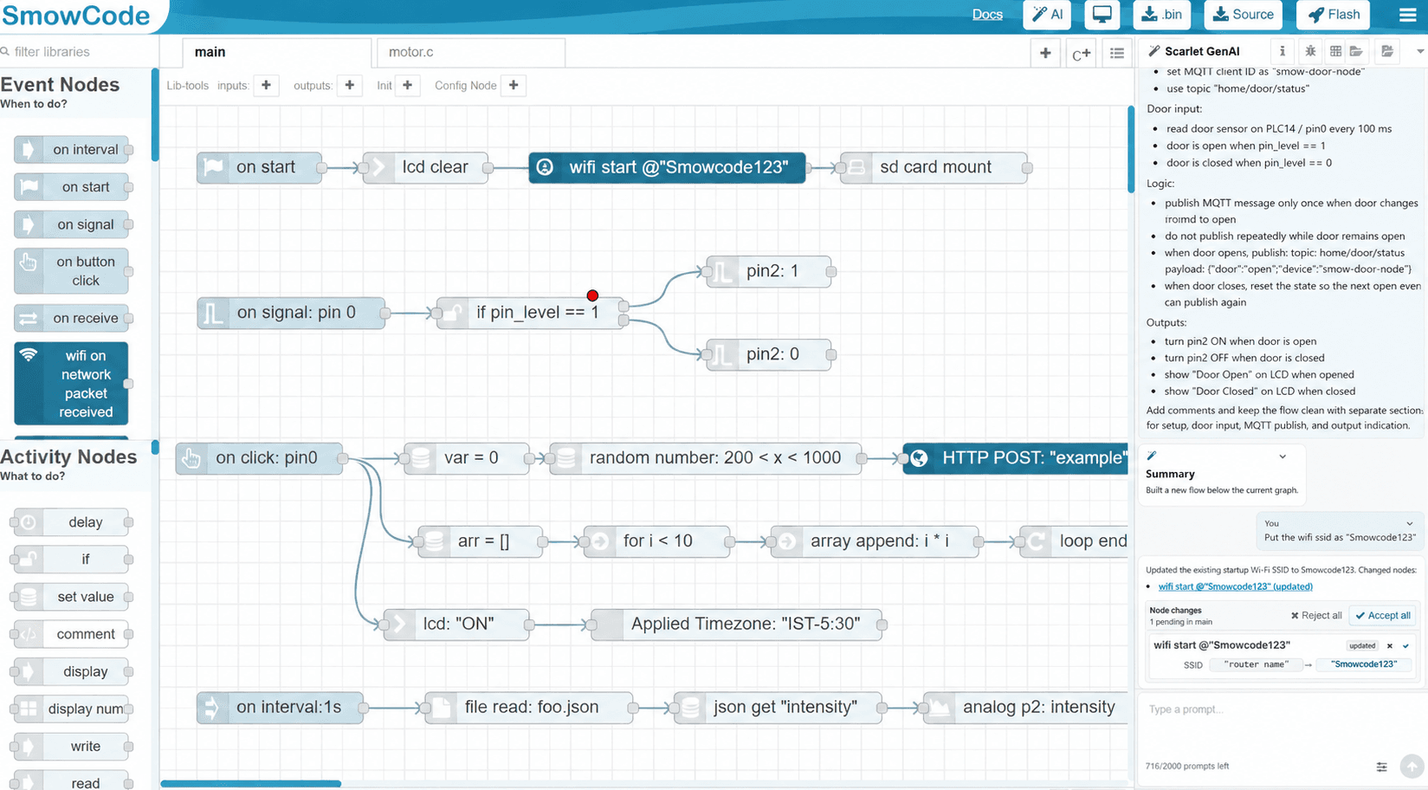Select the on button click palette node
The height and width of the screenshot is (790, 1428).
(73, 271)
